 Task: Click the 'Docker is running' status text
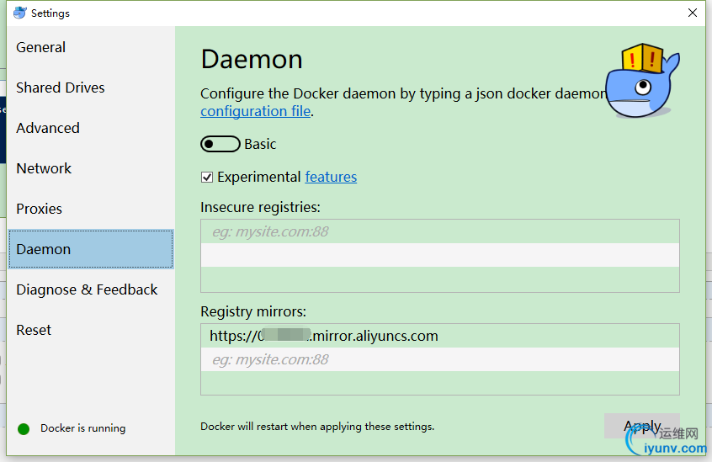coord(83,428)
